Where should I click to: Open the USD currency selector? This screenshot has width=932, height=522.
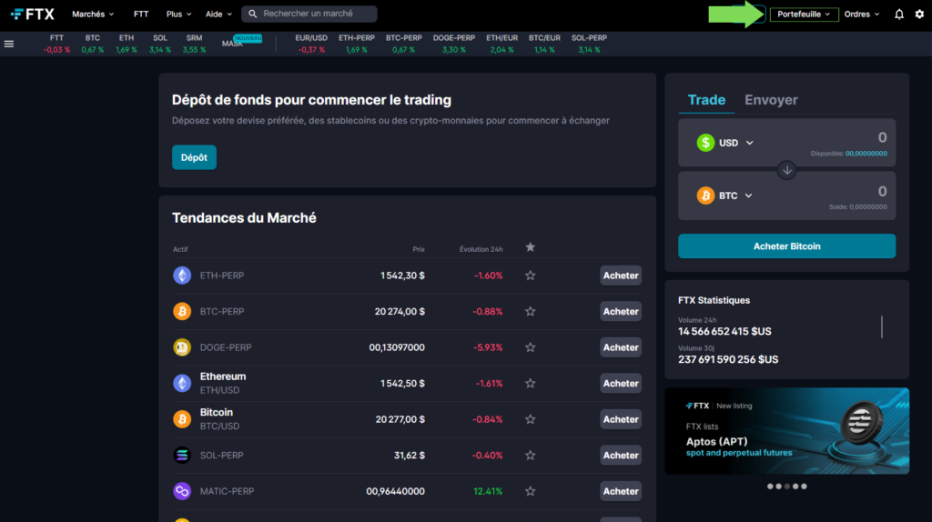coord(726,143)
